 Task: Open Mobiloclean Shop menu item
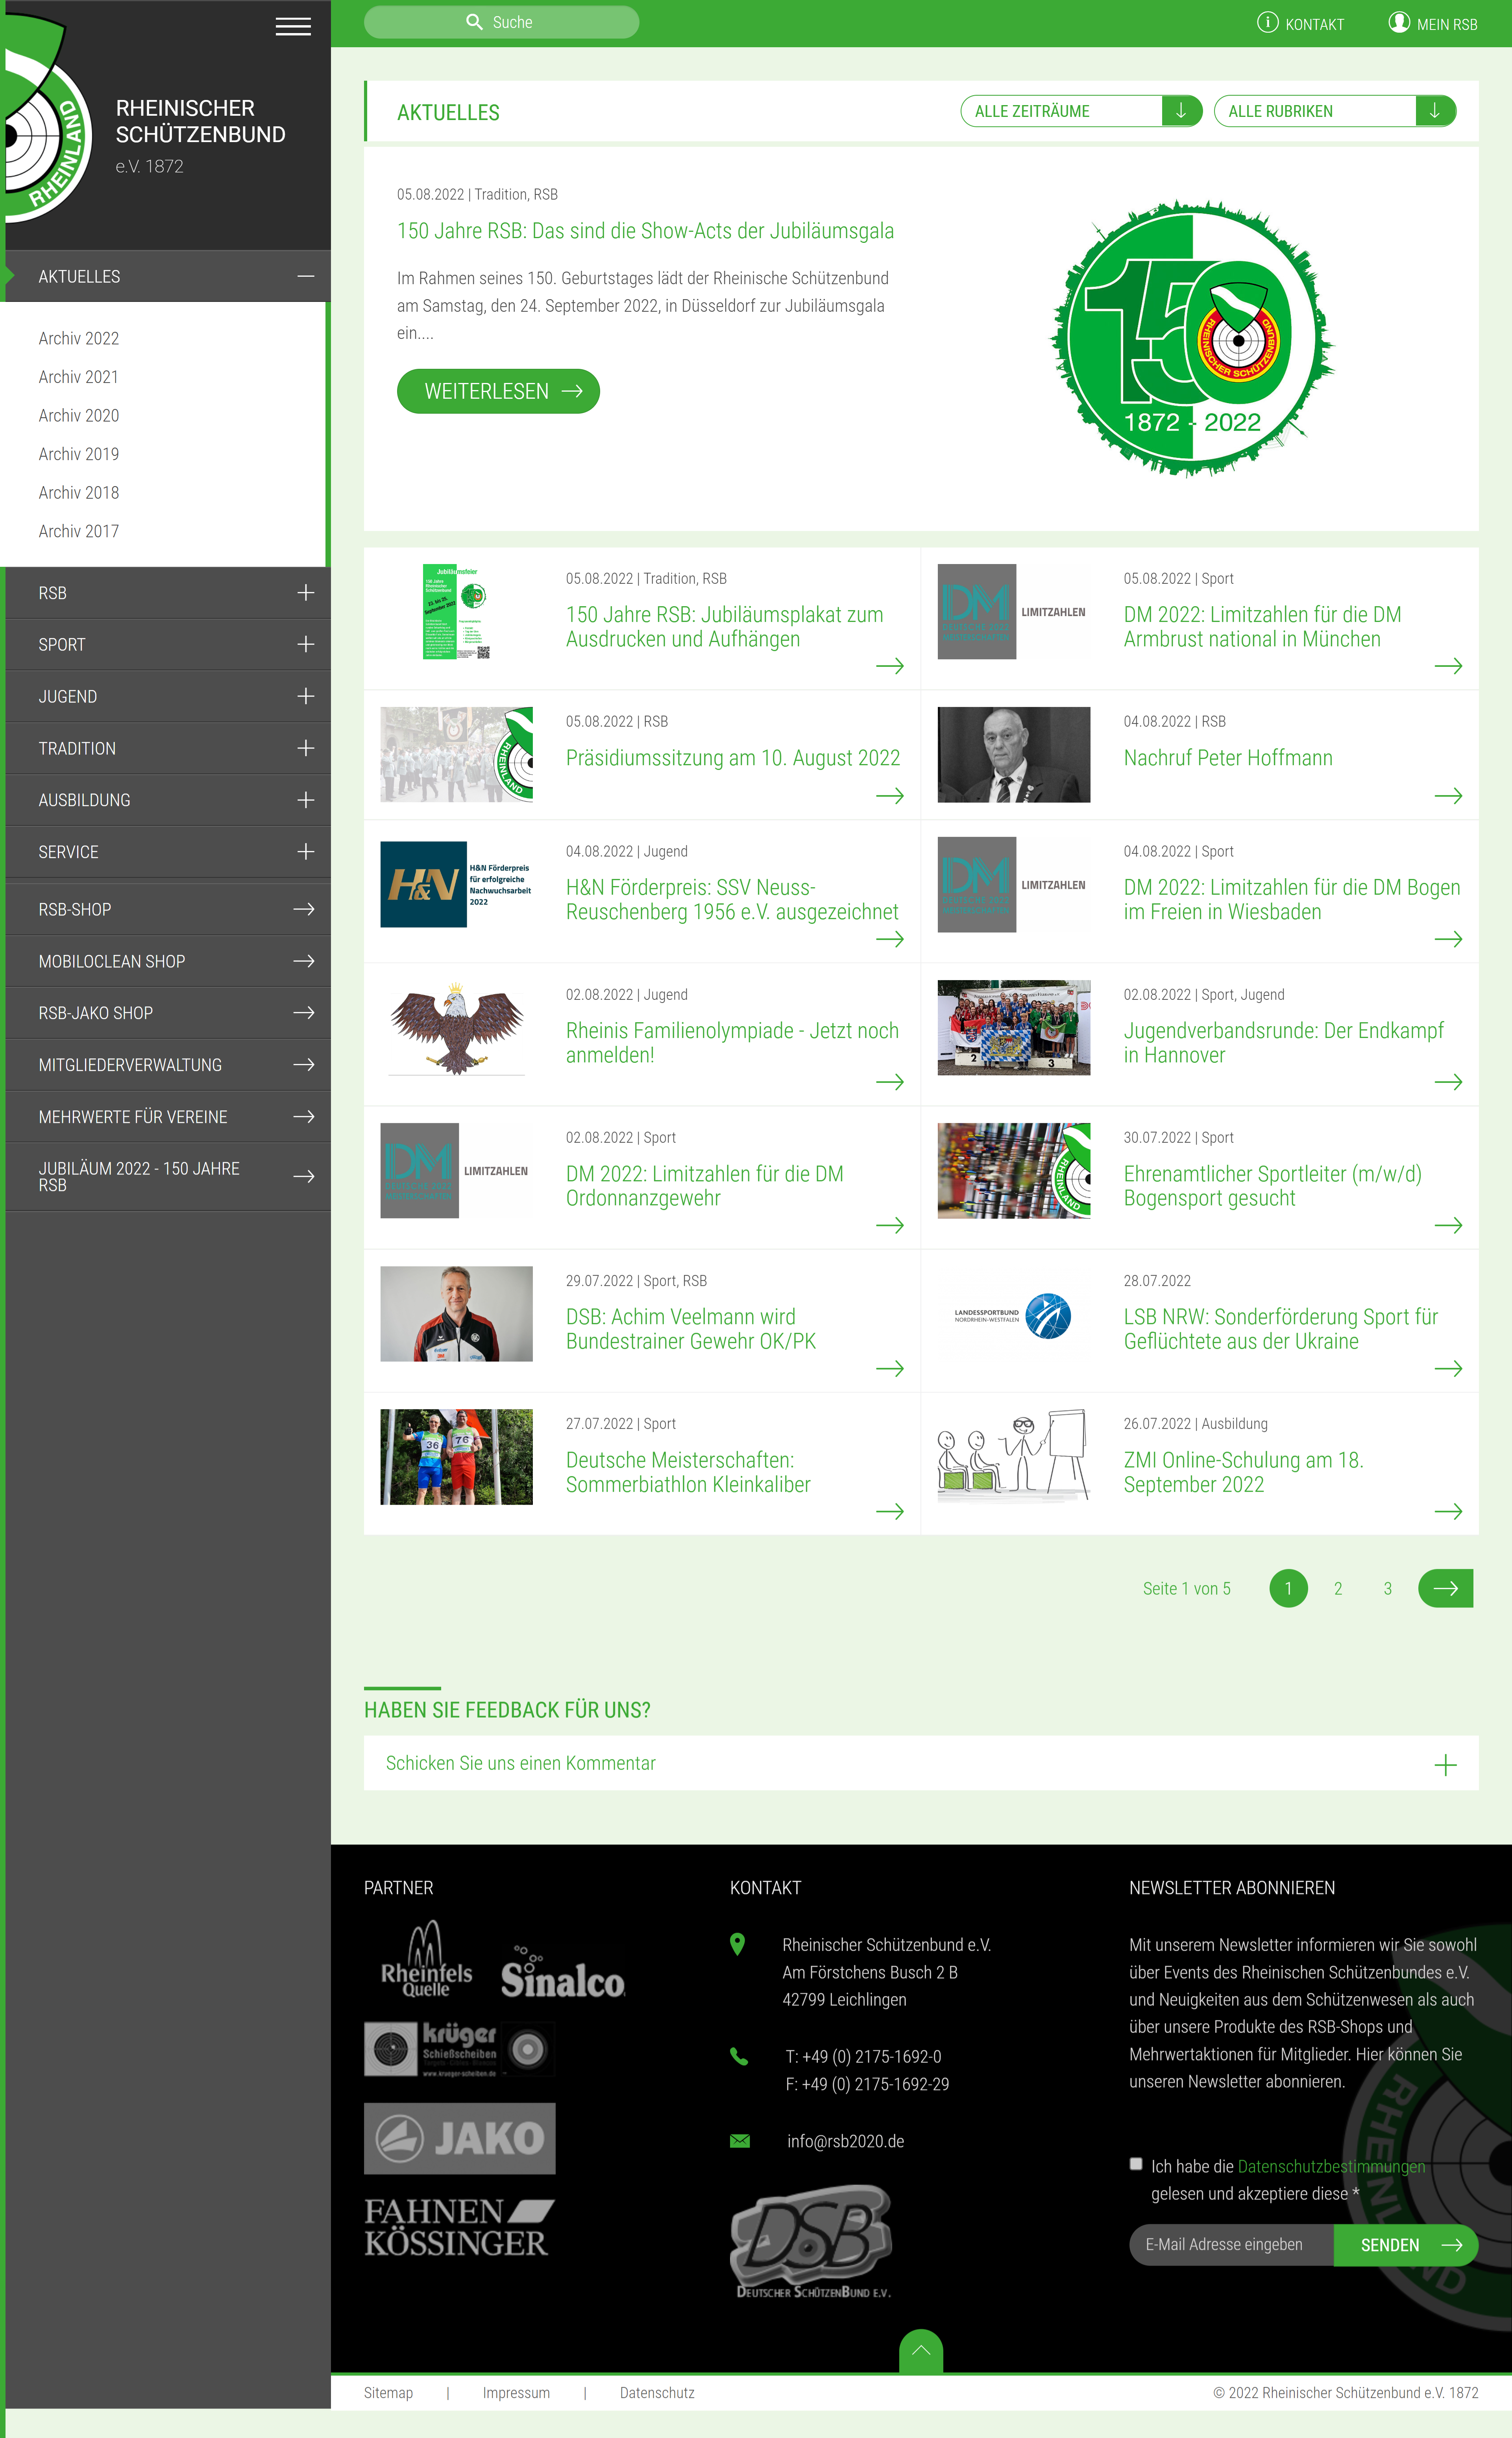[168, 961]
